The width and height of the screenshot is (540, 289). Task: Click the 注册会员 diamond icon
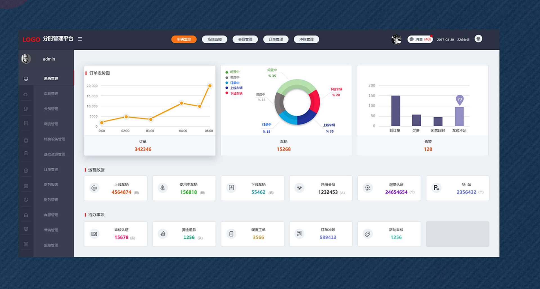point(299,188)
